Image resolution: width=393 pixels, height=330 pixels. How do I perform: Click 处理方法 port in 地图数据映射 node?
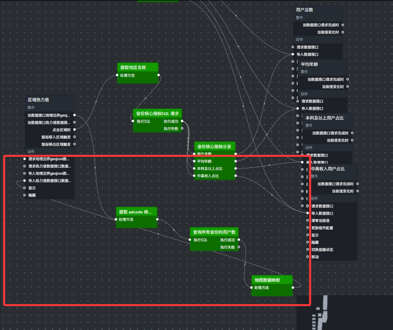261,288
